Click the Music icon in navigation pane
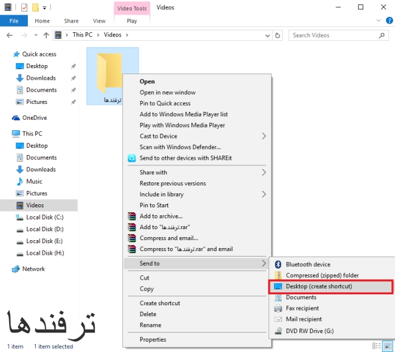 click(x=19, y=181)
